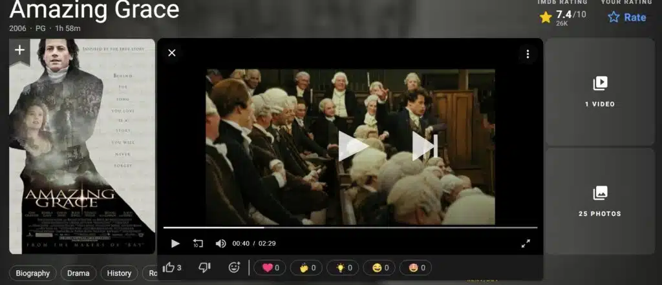Screen dimensions: 662x285
Task: Click the 00:40 / 02:29 time display
Action: point(253,243)
